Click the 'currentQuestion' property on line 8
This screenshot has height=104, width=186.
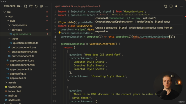tap(71, 37)
